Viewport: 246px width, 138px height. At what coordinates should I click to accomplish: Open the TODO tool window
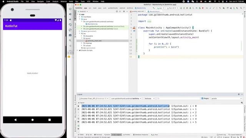coord(81,135)
